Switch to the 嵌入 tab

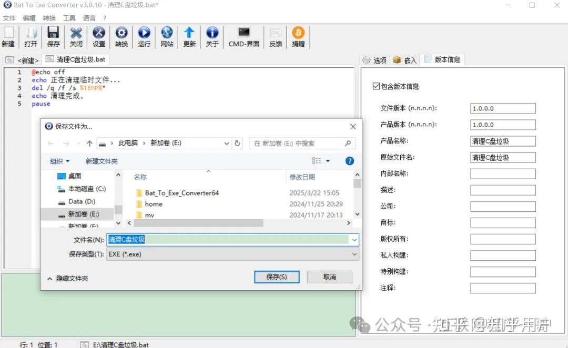pos(405,60)
